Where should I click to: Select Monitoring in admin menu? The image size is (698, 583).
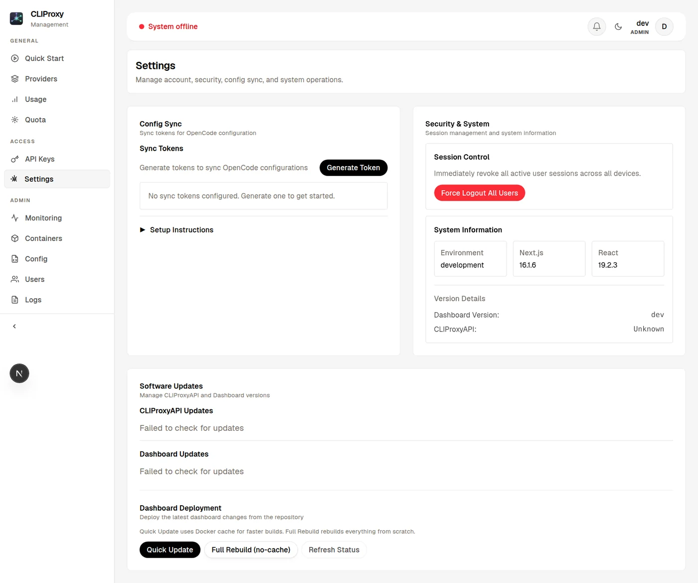(x=57, y=218)
